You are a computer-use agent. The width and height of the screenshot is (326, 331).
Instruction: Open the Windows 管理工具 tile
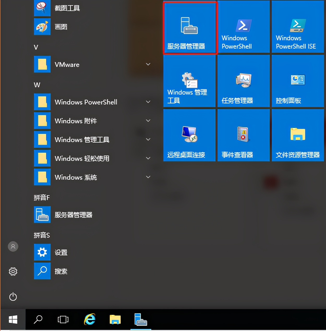point(190,81)
